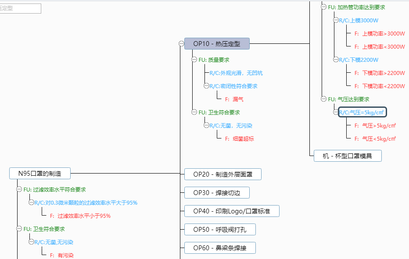
Task: Select the OP30 - 焊接切边 node
Action: click(x=217, y=192)
